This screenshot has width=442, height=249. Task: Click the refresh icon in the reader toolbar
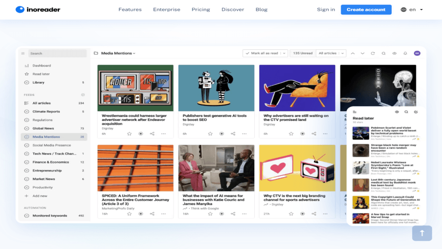(373, 53)
